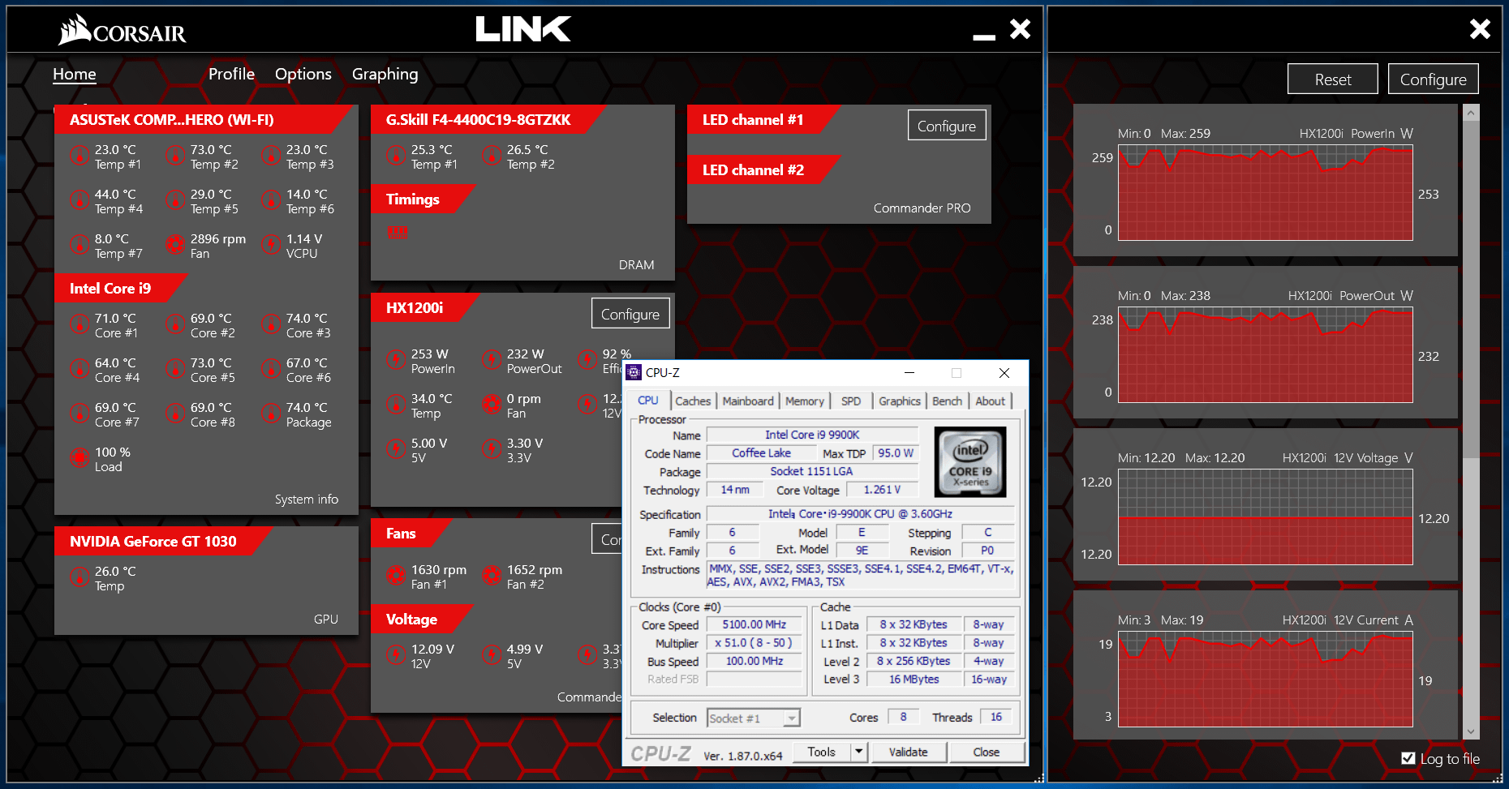Open the Tools dropdown arrow in CPU-Z
Viewport: 1509px width, 789px height.
859,752
